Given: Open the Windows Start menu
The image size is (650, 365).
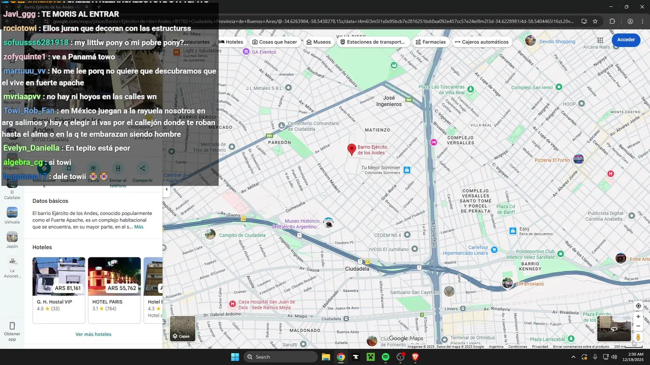Looking at the screenshot, I should click(235, 357).
